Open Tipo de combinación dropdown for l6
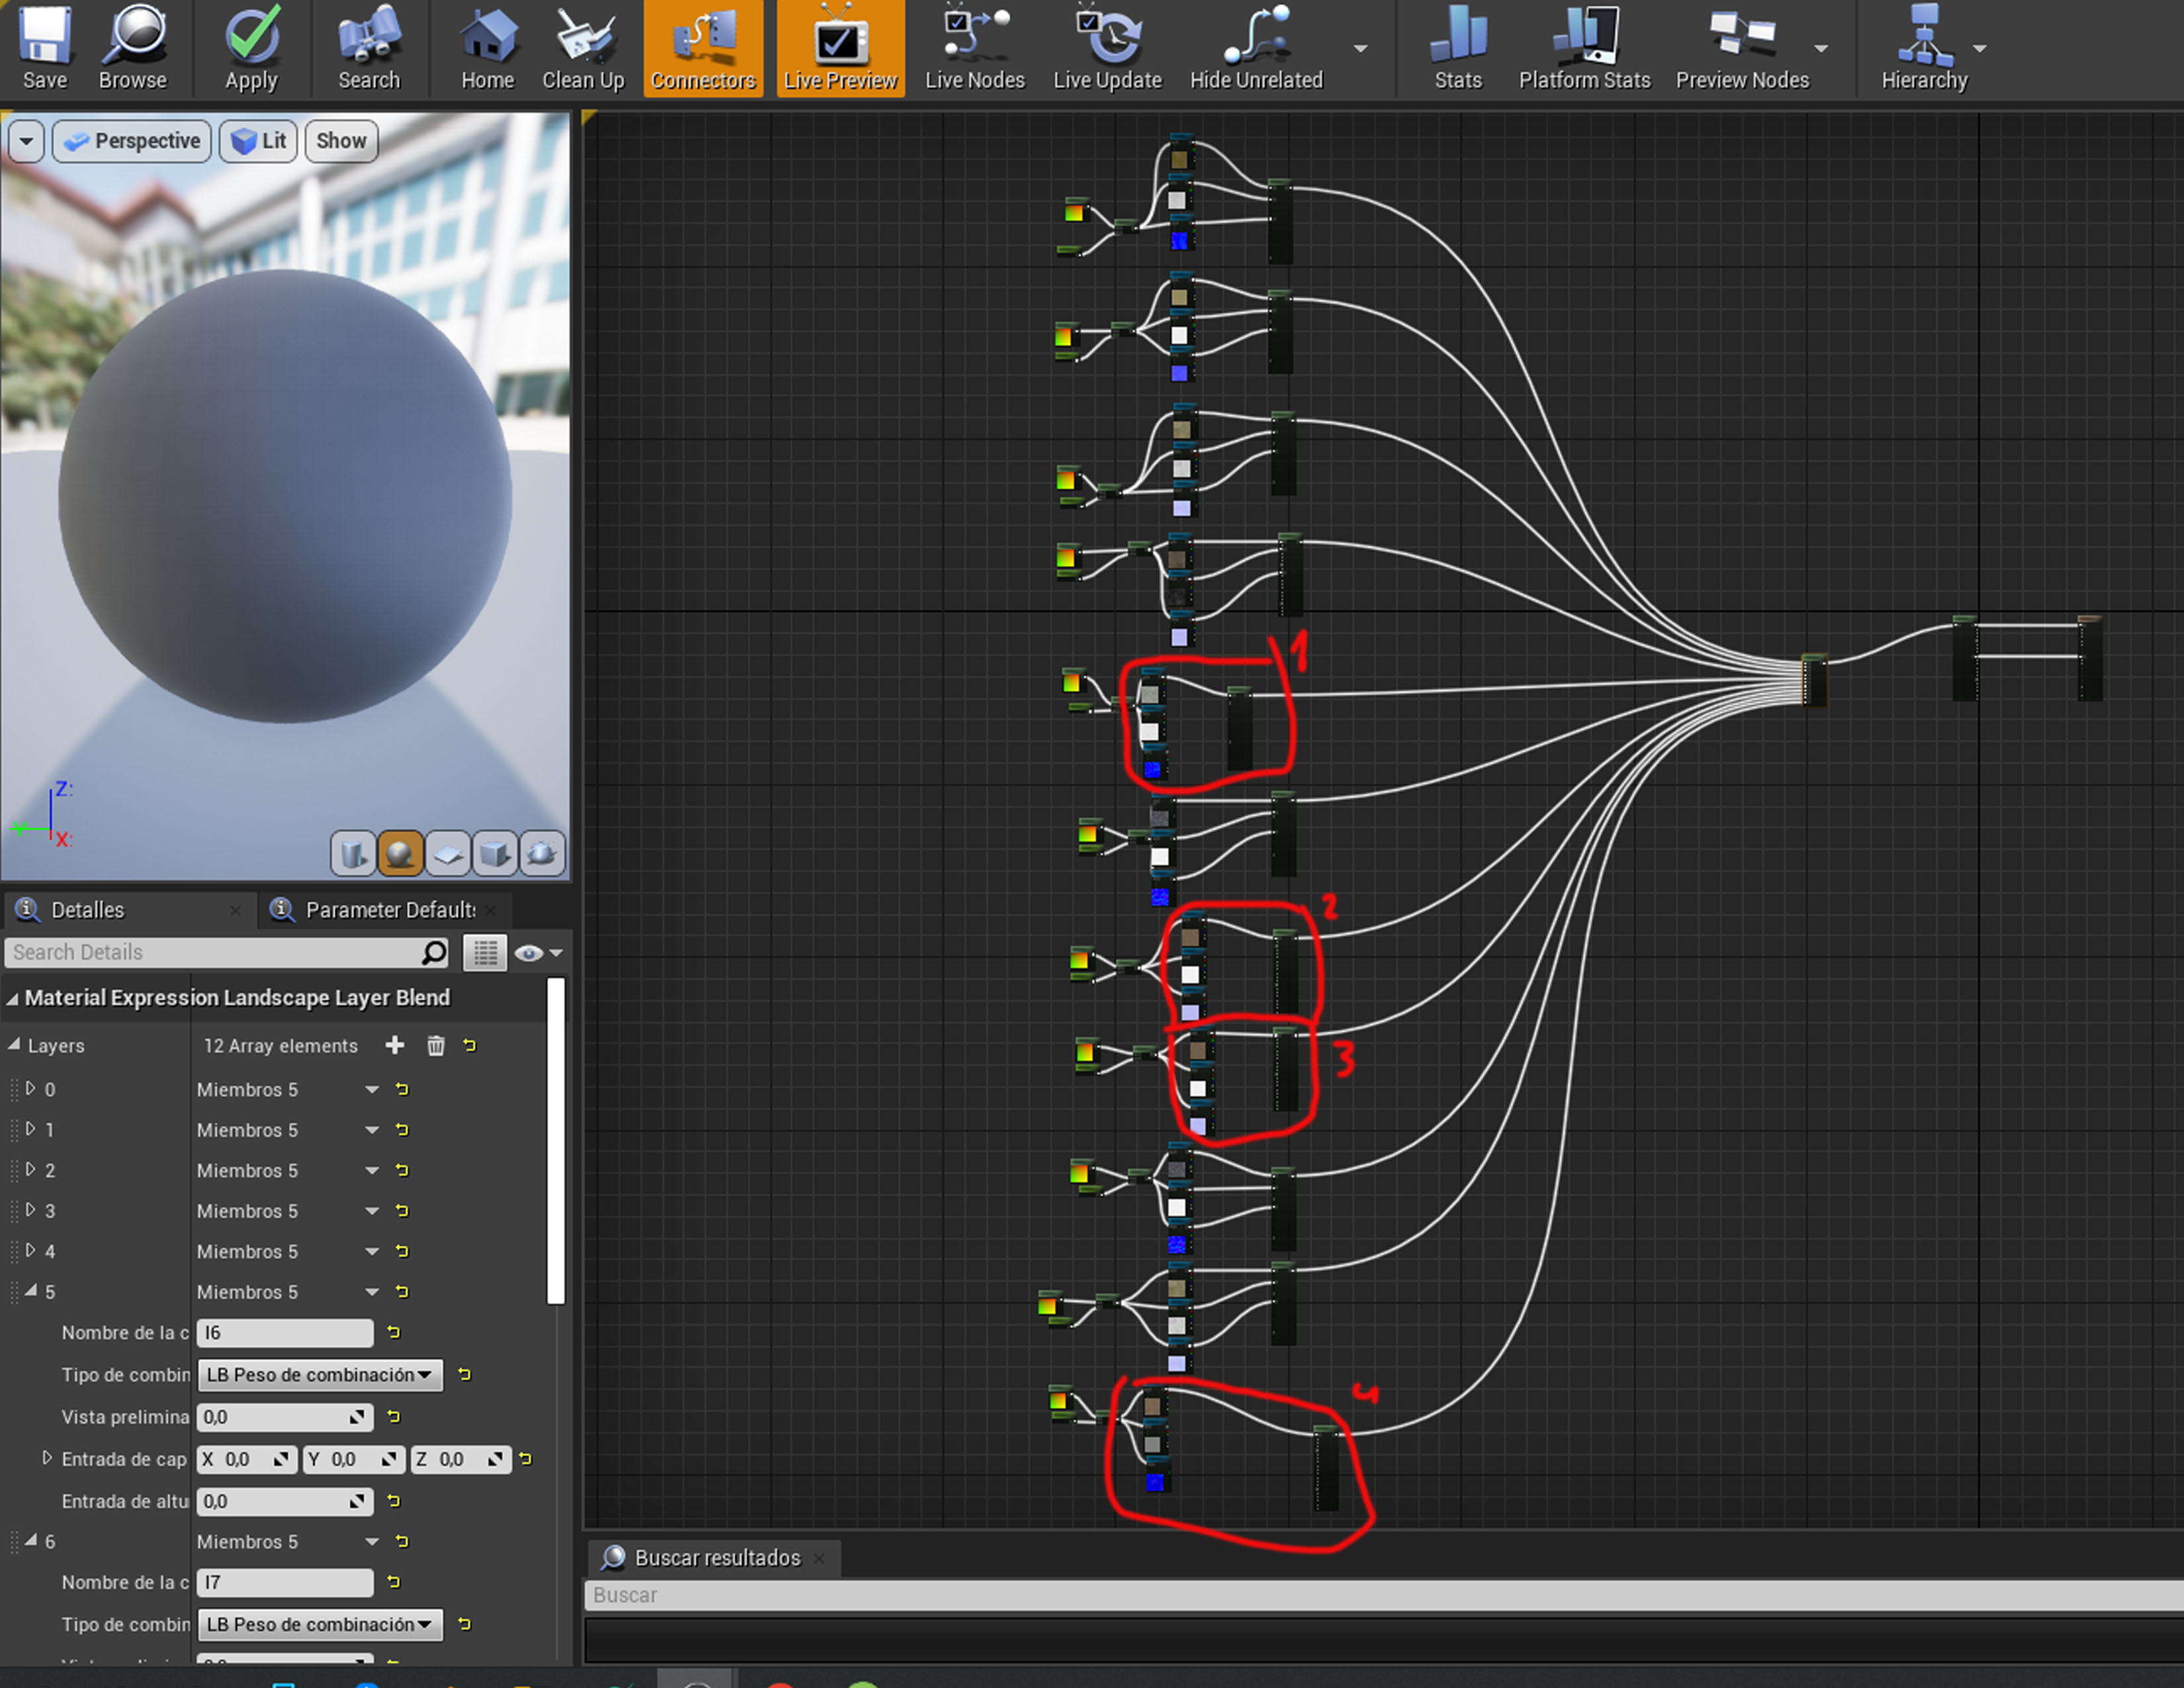2184x1688 pixels. pos(320,1375)
